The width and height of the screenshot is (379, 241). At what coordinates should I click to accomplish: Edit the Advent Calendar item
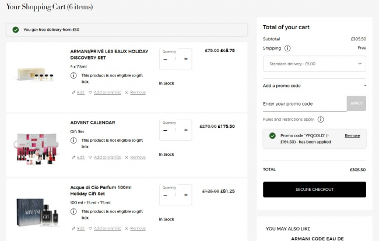pos(79,157)
